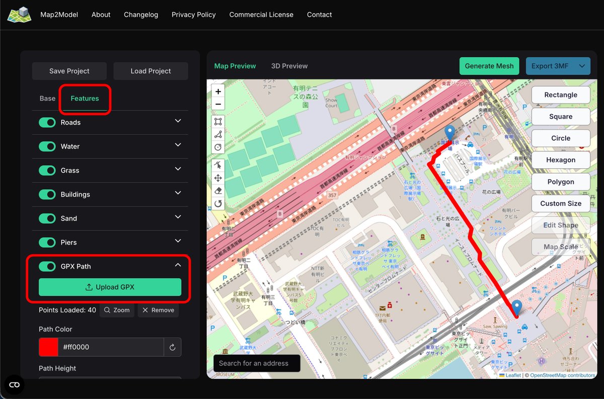The image size is (604, 399).
Task: Collapse the GPX Path section chevron
Action: pos(178,265)
